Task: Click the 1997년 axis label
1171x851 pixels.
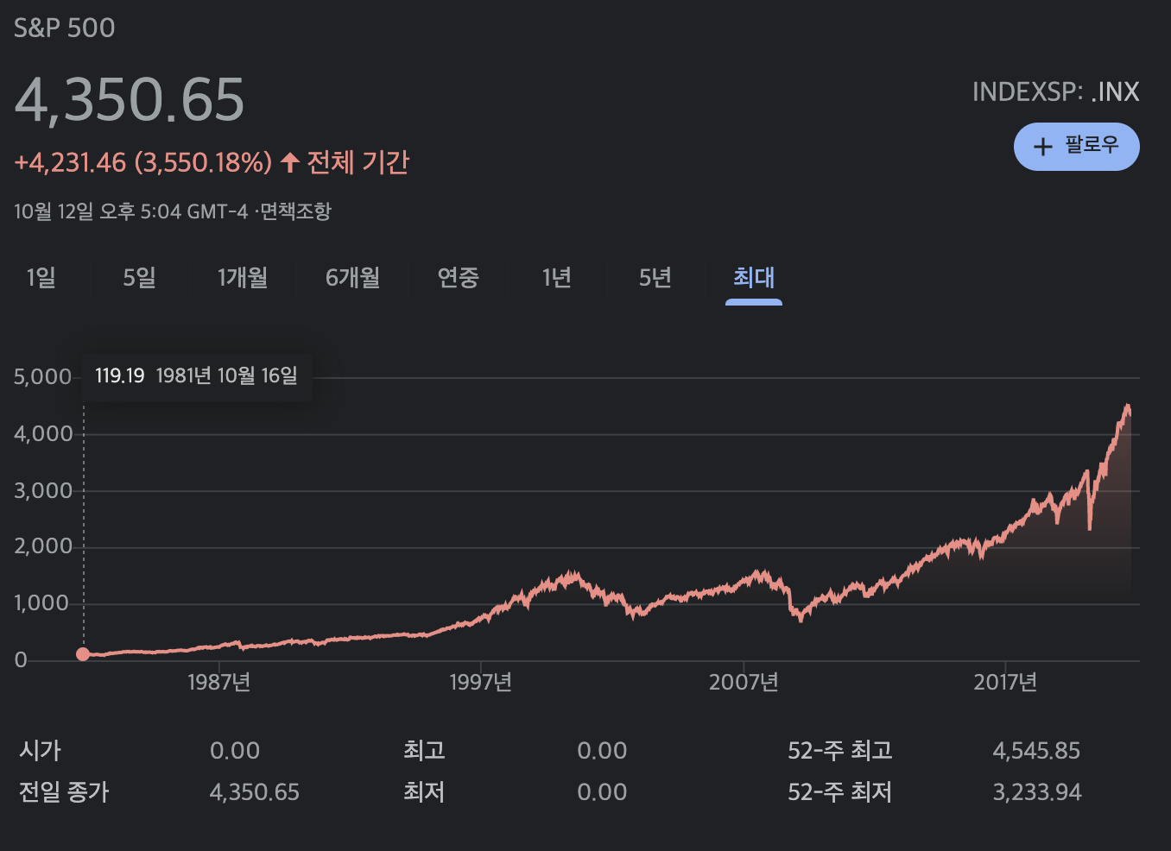Action: [x=480, y=683]
